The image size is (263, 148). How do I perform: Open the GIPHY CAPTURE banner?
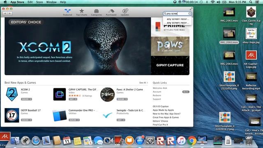[170, 65]
